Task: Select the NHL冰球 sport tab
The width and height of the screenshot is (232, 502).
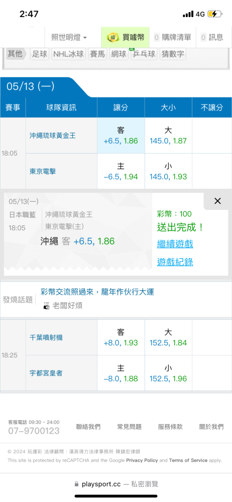Action: point(69,54)
